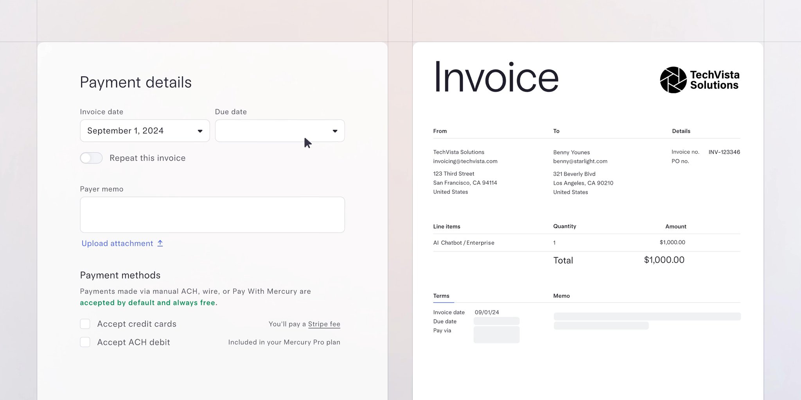
Task: Select the benny@starlight.com email address
Action: coord(580,161)
